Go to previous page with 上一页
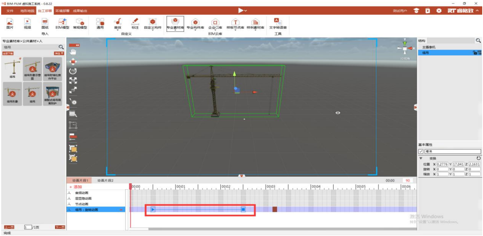Image resolution: width=483 pixels, height=236 pixels. click(x=9, y=227)
